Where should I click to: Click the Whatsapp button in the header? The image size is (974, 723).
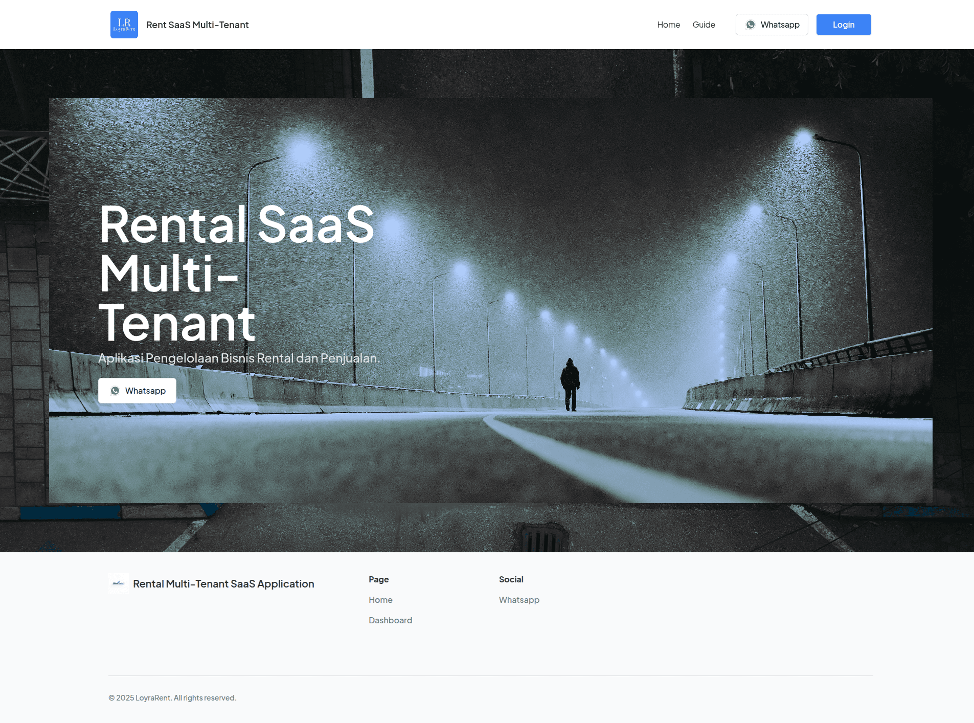772,24
